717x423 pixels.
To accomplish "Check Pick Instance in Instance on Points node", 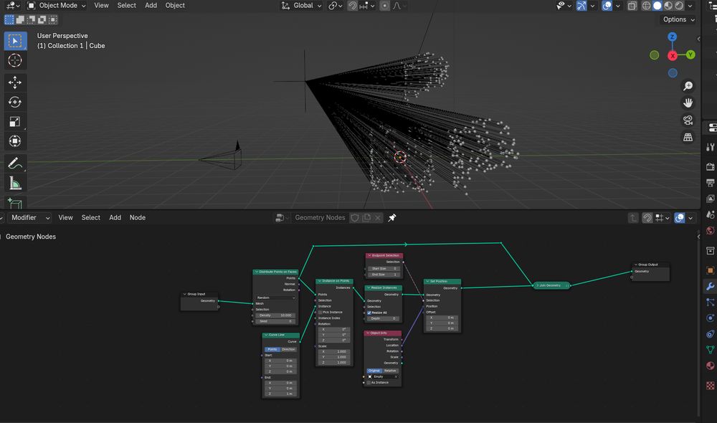I will [x=320, y=313].
